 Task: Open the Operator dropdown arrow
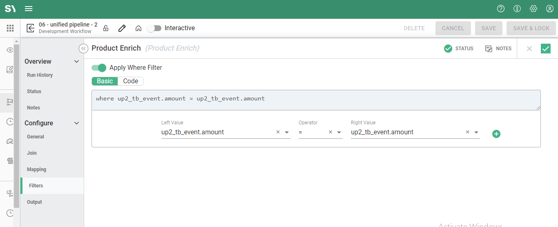pos(339,132)
